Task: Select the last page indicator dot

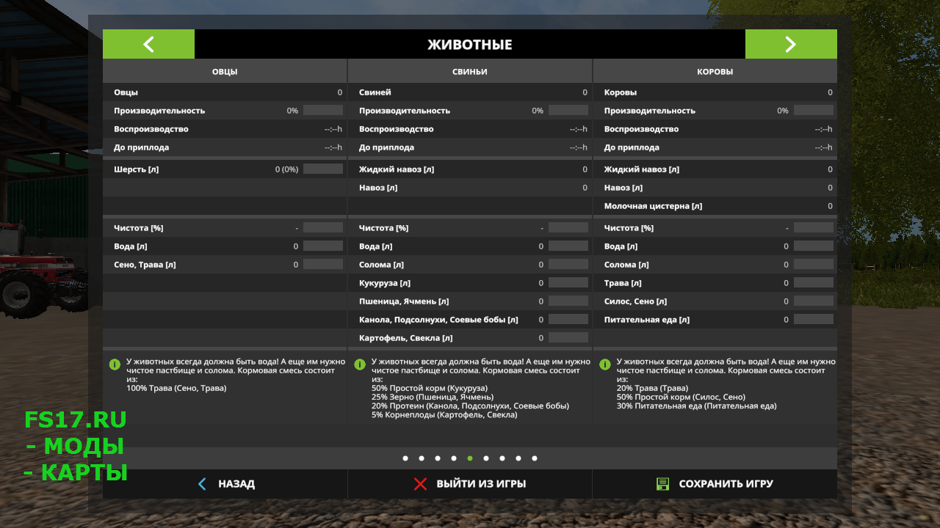Action: pyautogui.click(x=535, y=458)
